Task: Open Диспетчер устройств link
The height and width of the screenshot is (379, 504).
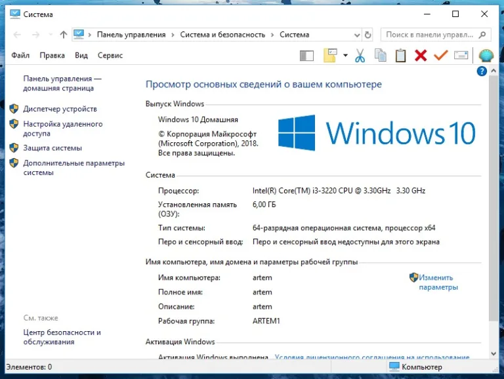Action: pos(60,109)
